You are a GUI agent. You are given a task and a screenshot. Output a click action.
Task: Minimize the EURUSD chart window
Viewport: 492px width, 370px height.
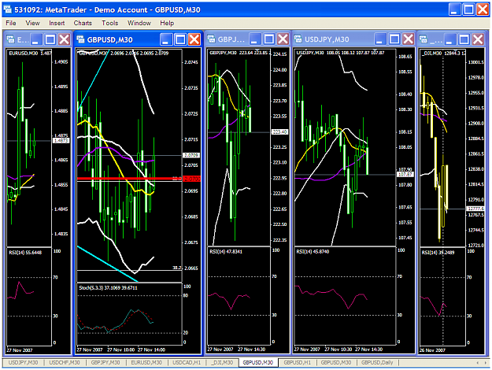coord(36,39)
